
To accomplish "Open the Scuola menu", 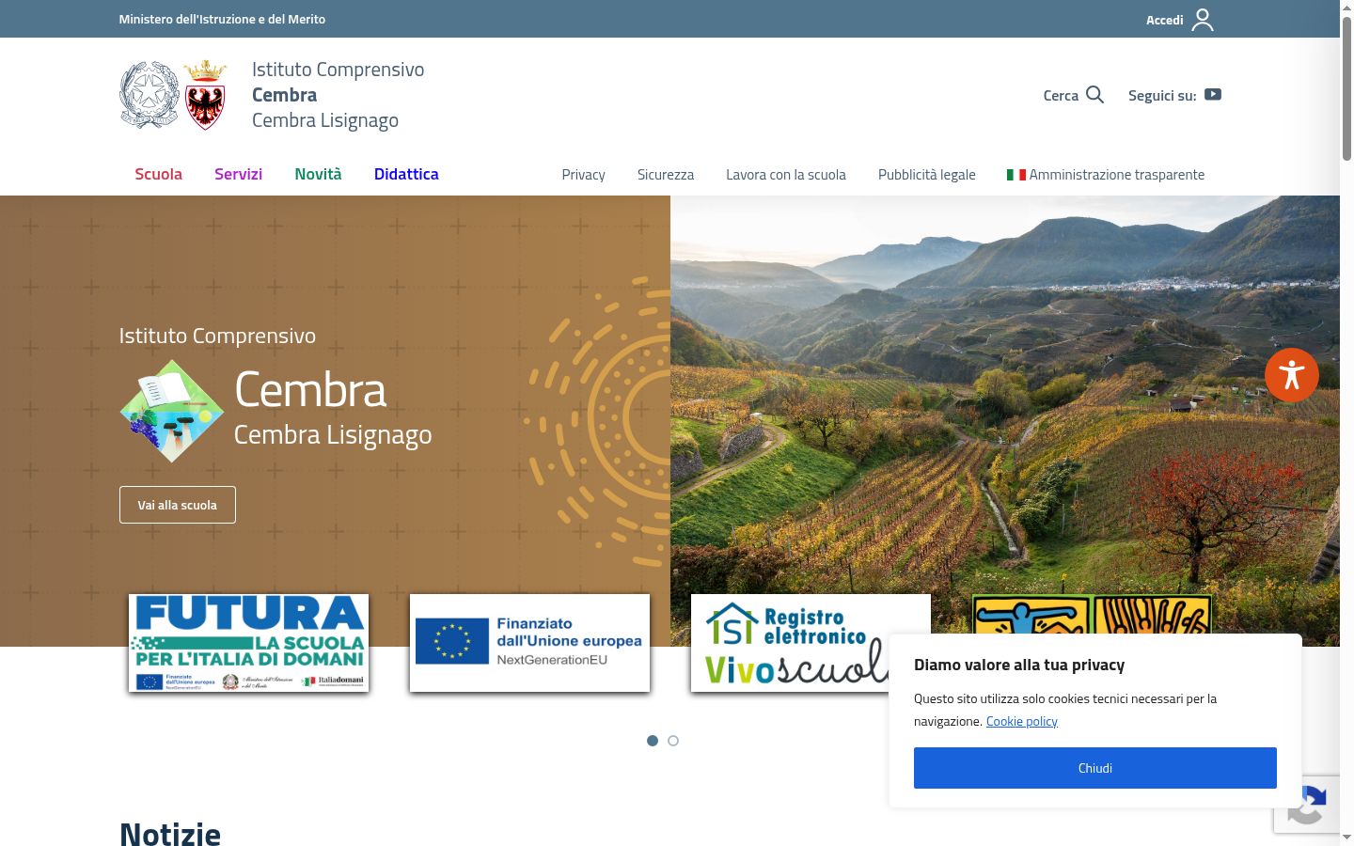I will pos(158,174).
